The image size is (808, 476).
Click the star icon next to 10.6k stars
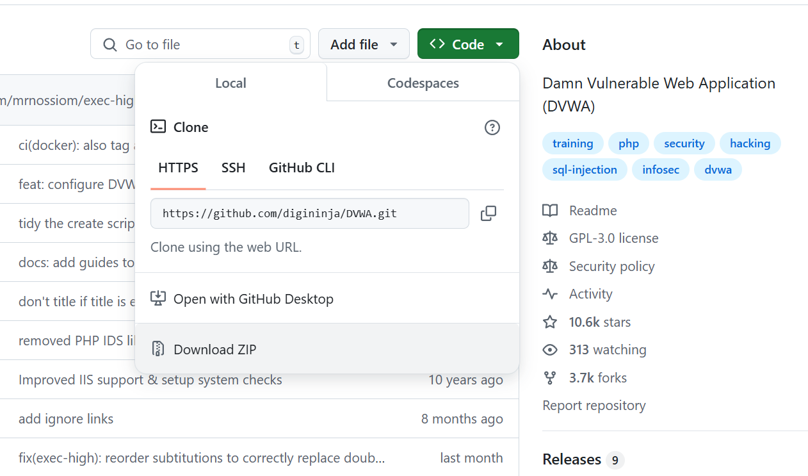click(x=550, y=322)
